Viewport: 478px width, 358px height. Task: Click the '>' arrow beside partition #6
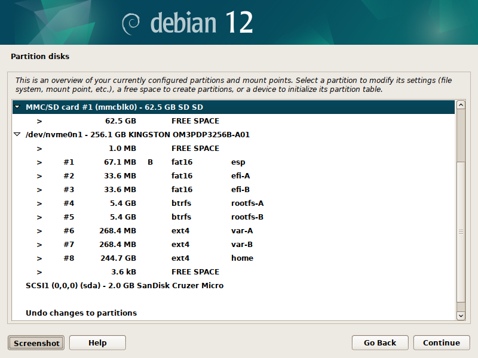39,231
